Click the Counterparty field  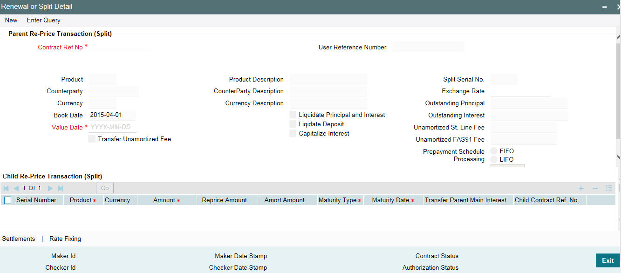point(114,91)
